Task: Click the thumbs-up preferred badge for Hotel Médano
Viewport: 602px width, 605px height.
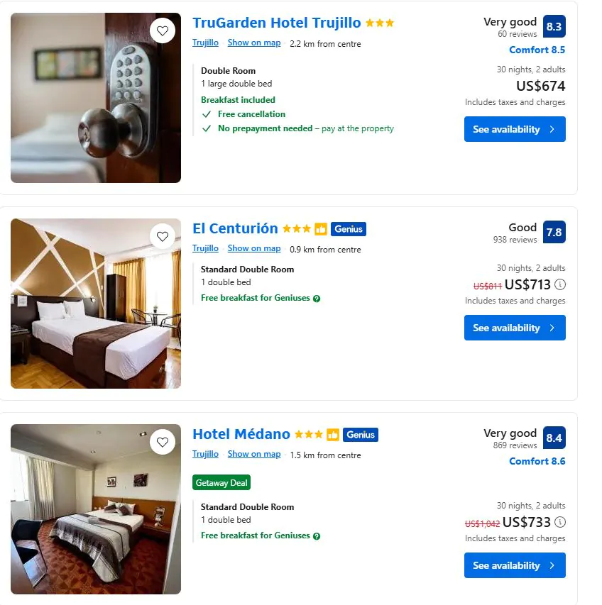Action: click(332, 435)
